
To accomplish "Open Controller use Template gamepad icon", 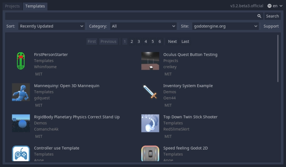I will 21,153.
